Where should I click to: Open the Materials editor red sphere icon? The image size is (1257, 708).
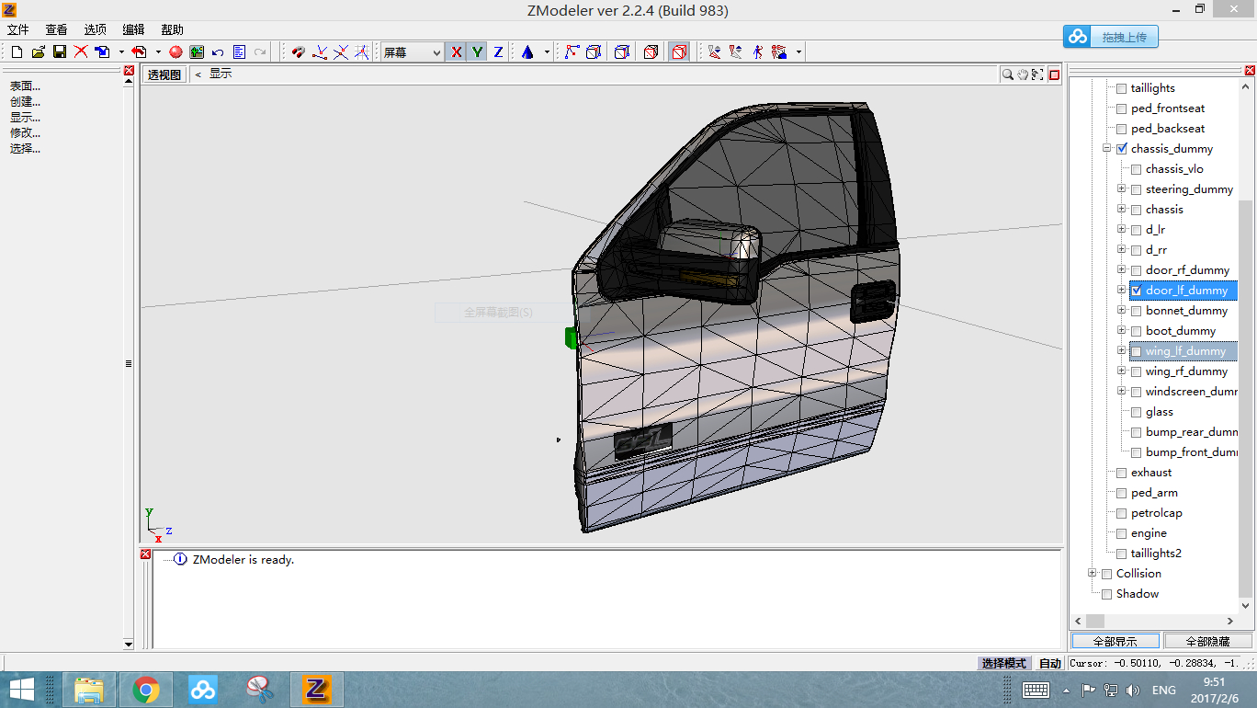click(176, 52)
